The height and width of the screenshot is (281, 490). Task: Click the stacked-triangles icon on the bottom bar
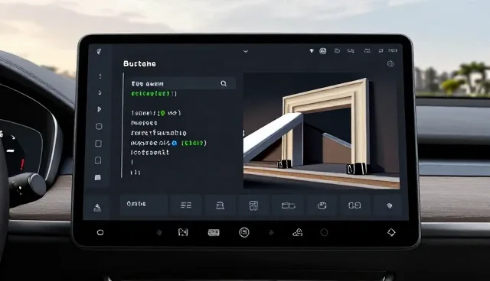297,232
